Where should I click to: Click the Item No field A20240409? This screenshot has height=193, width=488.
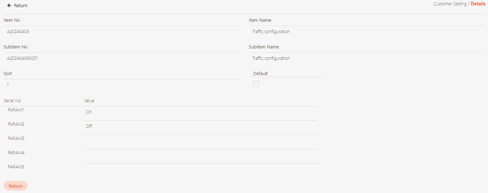(x=122, y=32)
